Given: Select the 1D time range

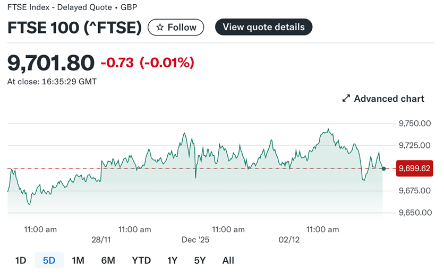Looking at the screenshot, I should (x=21, y=260).
